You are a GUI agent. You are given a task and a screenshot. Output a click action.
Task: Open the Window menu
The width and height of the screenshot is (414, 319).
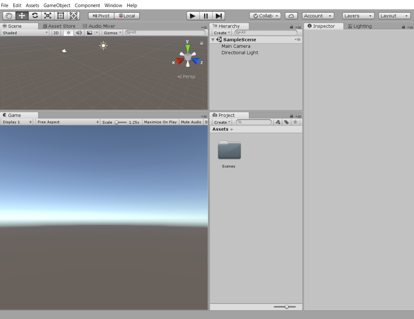113,5
